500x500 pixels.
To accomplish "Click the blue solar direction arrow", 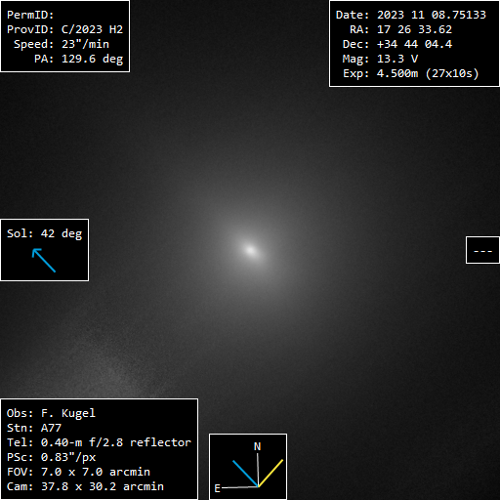I will point(44,260).
